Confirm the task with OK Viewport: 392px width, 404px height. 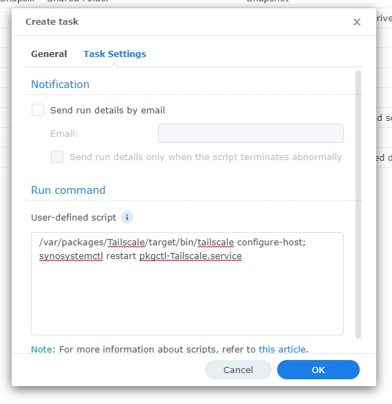coord(318,370)
